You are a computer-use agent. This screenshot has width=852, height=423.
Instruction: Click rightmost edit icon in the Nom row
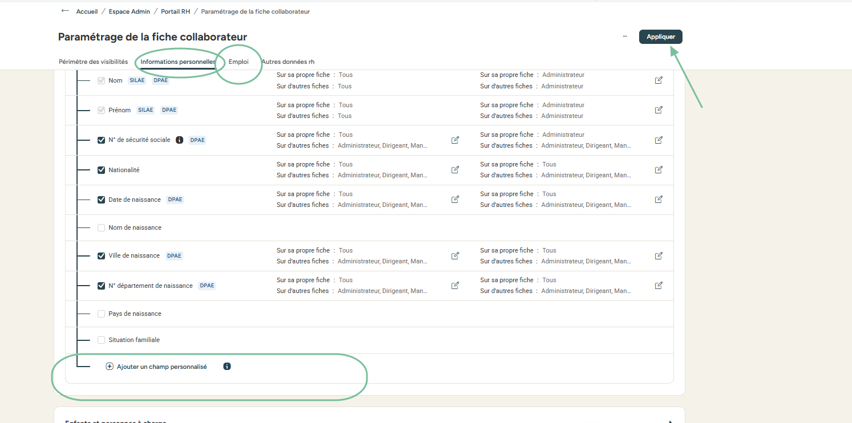pyautogui.click(x=659, y=80)
